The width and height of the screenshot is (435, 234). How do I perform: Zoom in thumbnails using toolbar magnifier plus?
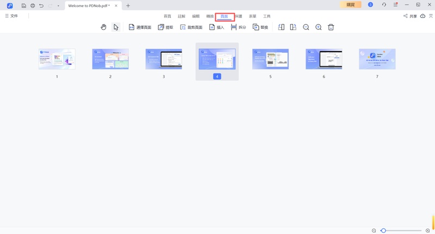318,27
